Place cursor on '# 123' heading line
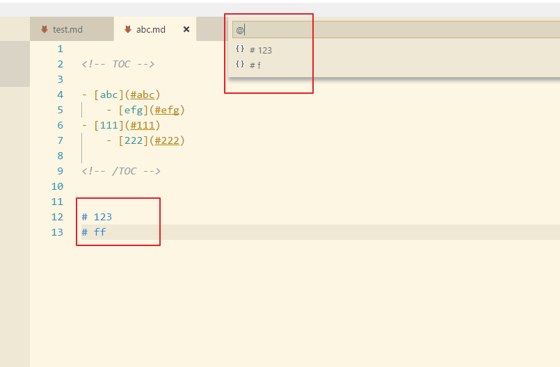The height and width of the screenshot is (367, 560). [x=97, y=217]
